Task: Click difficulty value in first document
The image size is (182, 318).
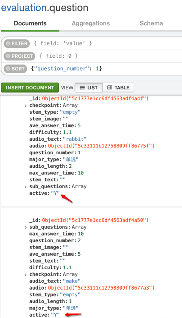Action: pyautogui.click(x=67, y=132)
